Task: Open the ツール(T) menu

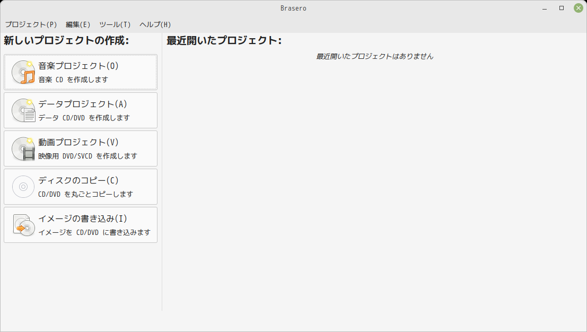Action: (x=115, y=24)
